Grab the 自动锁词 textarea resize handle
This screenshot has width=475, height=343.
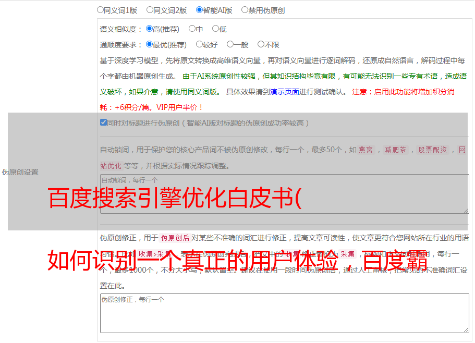coord(466,211)
